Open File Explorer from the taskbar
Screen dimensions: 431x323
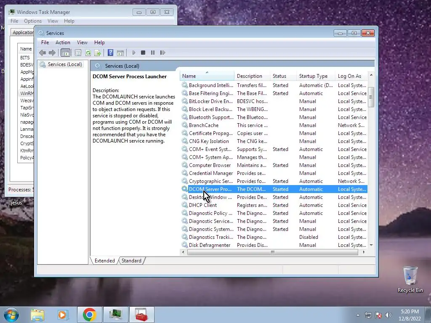point(37,315)
